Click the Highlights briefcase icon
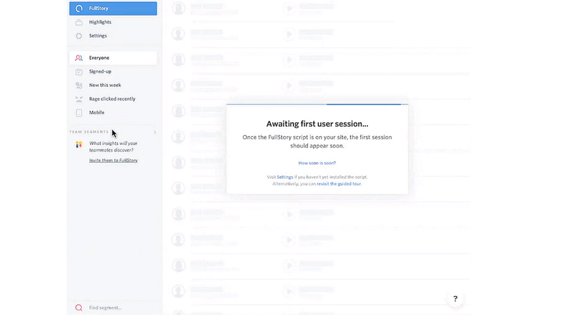Viewport: 577px width, 315px height. (x=79, y=22)
